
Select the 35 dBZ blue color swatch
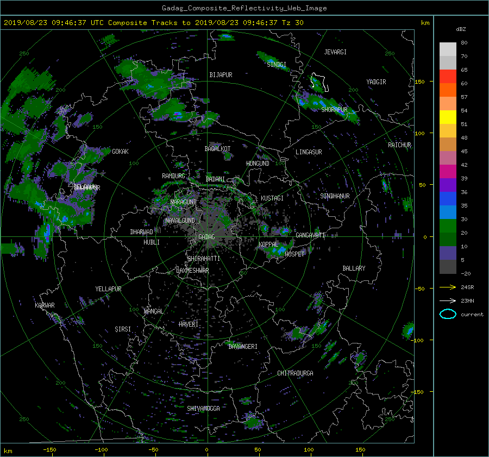pyautogui.click(x=448, y=198)
